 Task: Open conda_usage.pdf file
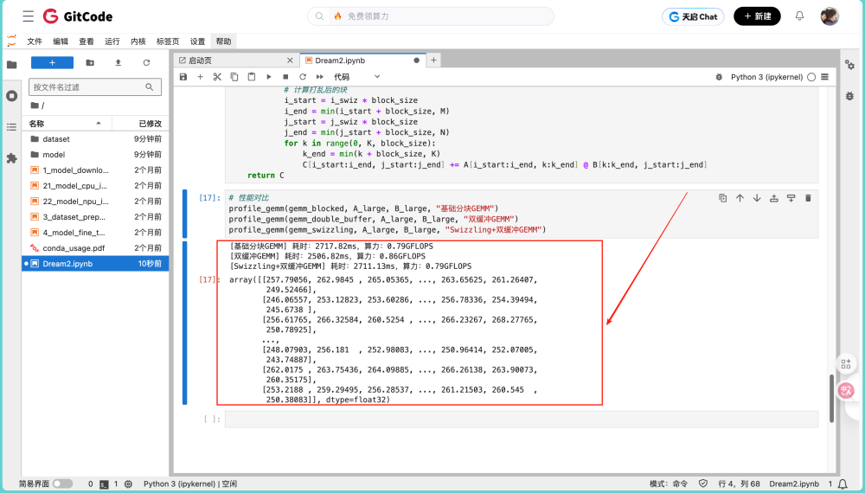tap(95, 248)
